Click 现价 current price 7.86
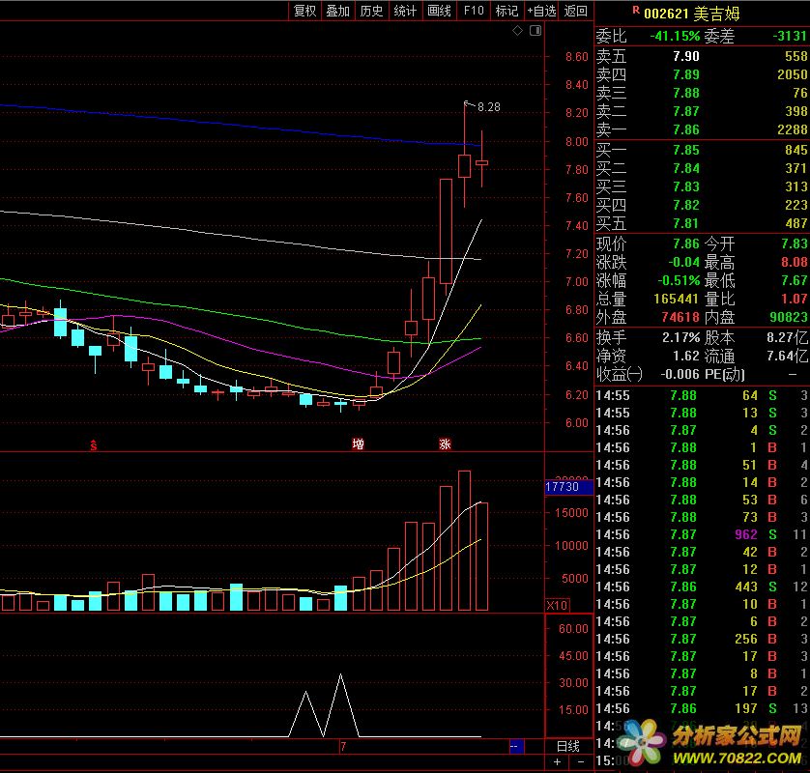Viewport: 810px width, 773px height. (x=686, y=243)
